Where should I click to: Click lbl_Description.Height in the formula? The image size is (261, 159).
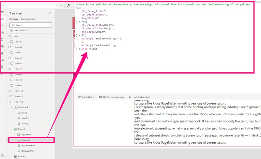pos(98,28)
